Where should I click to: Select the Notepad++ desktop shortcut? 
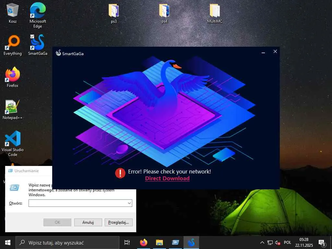pyautogui.click(x=13, y=110)
